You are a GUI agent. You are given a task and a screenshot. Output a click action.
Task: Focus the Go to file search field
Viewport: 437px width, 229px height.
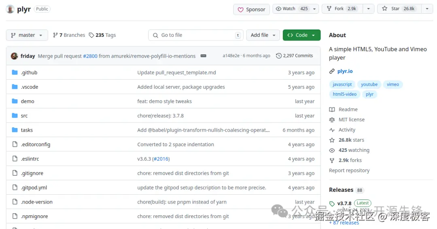tap(196, 35)
